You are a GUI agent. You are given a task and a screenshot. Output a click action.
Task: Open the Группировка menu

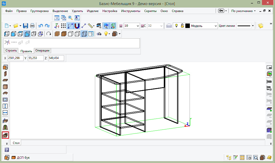coord(40,11)
